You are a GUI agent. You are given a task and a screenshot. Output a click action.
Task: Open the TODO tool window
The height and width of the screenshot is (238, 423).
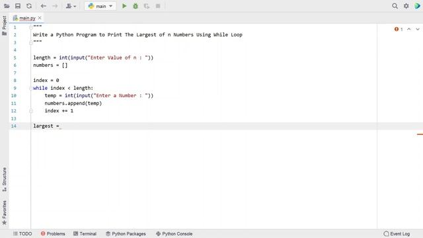click(22, 233)
